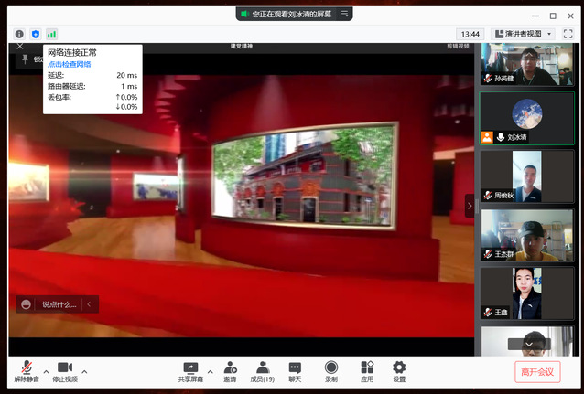Open the 应用 apps icon

click(366, 368)
